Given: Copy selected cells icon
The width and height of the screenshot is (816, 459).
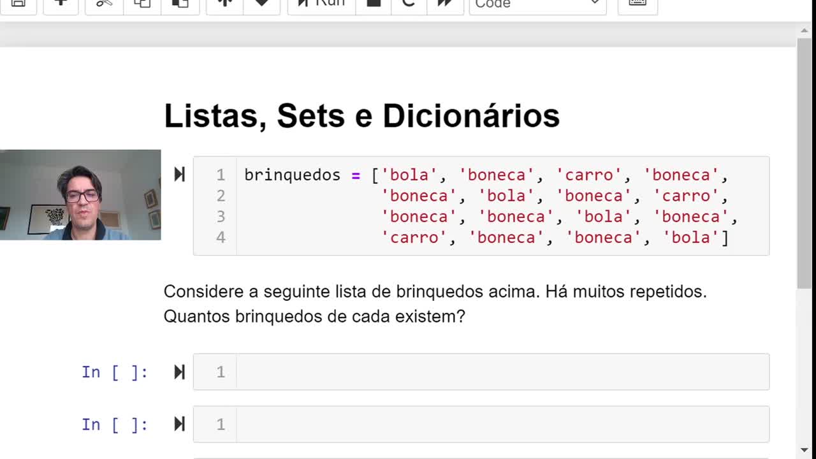Looking at the screenshot, I should coord(142,4).
